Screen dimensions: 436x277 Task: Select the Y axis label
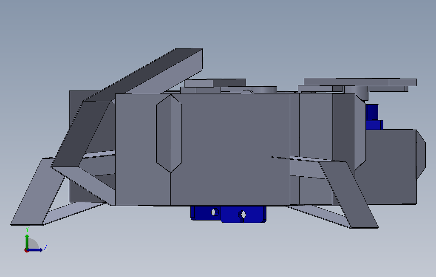click(27, 229)
